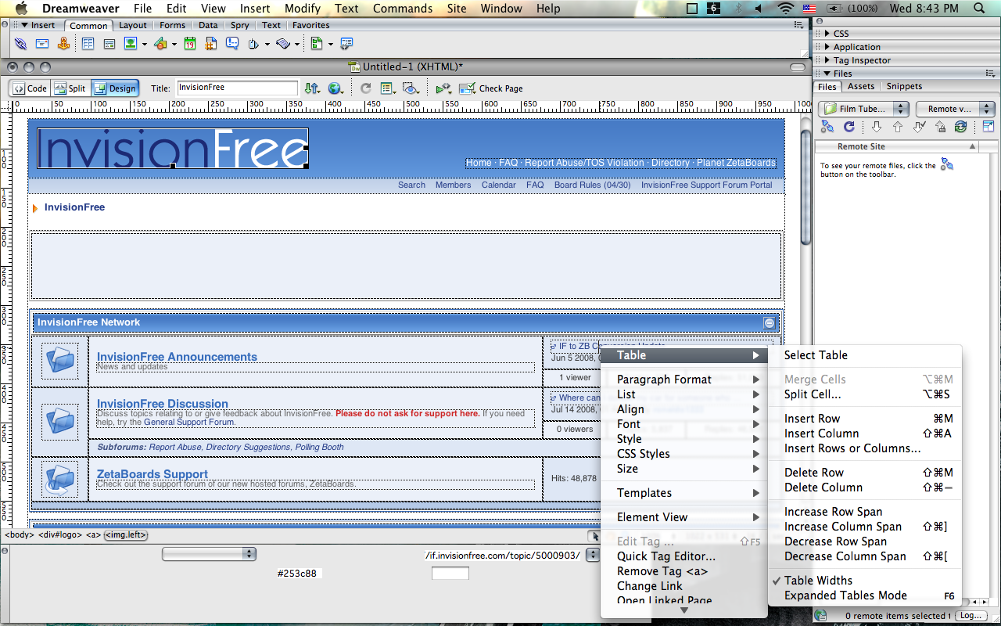The image size is (1001, 626).
Task: Expand Files panel to show both sites
Action: [988, 126]
